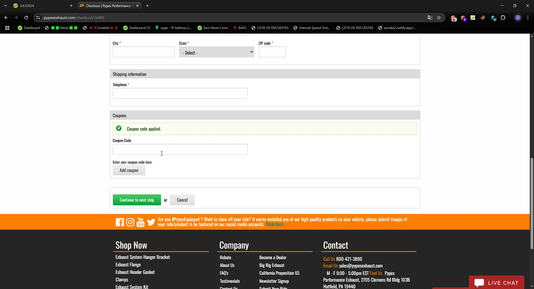Open the apps grid in bookmarks bar
This screenshot has height=289, width=534.
7,28
